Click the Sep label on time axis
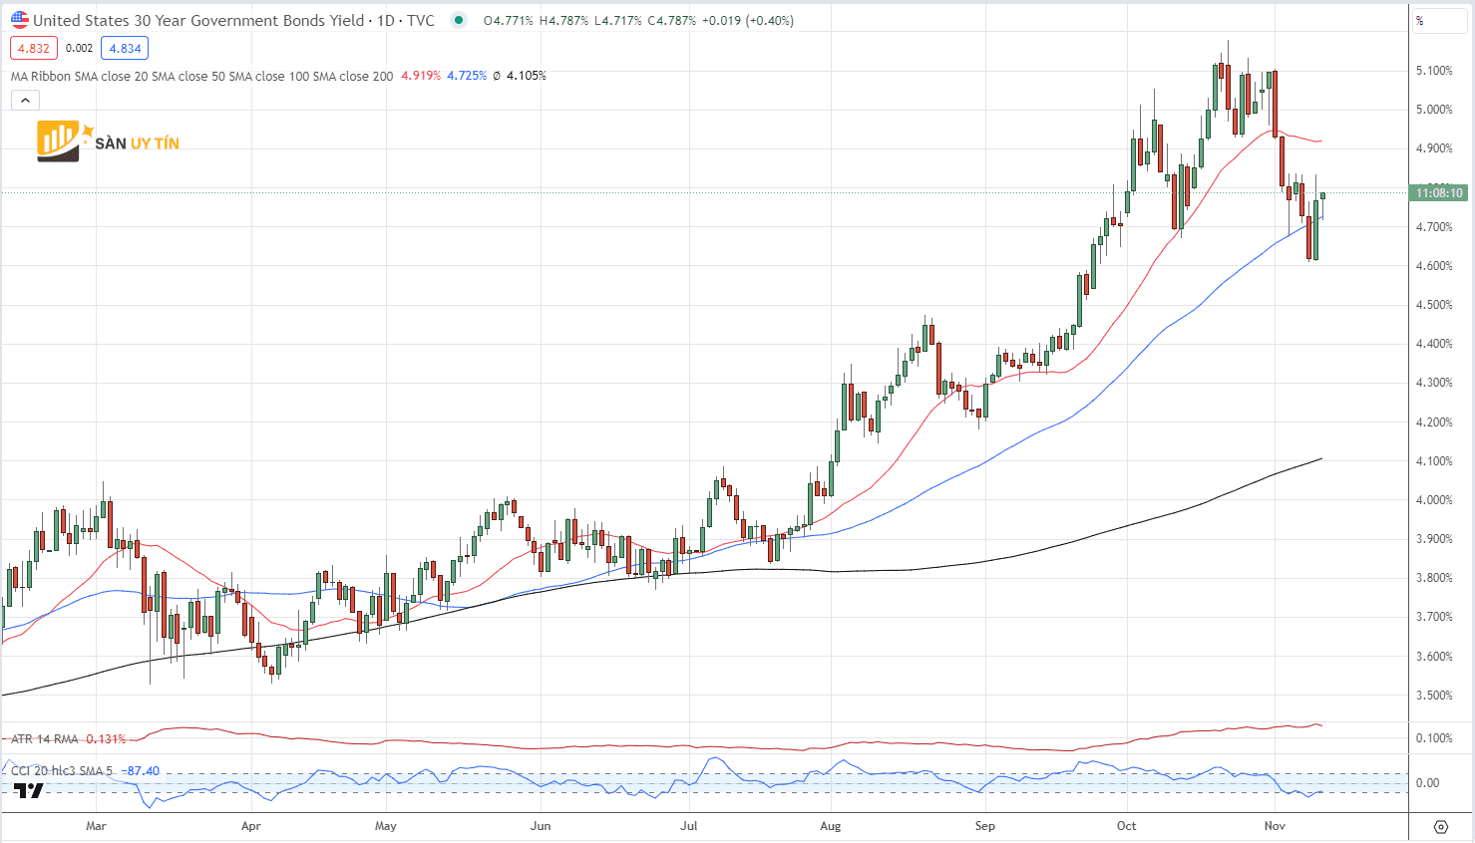This screenshot has width=1475, height=843. (984, 826)
